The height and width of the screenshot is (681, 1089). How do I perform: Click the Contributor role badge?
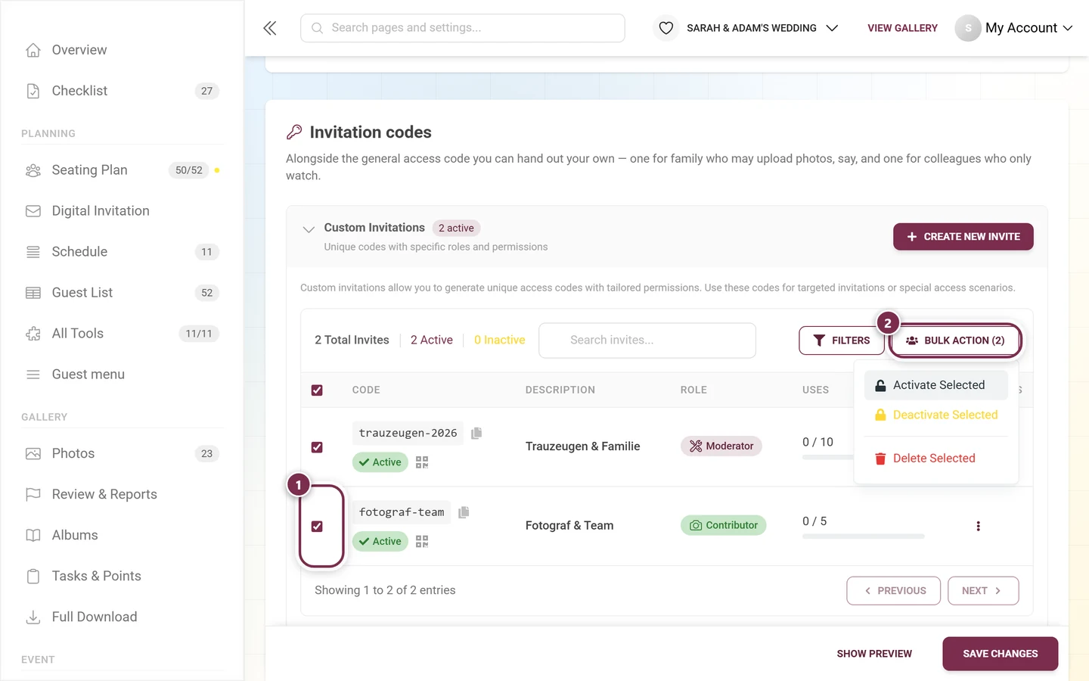coord(724,525)
